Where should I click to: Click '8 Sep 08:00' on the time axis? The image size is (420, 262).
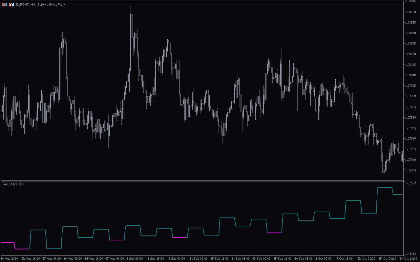click(177, 259)
